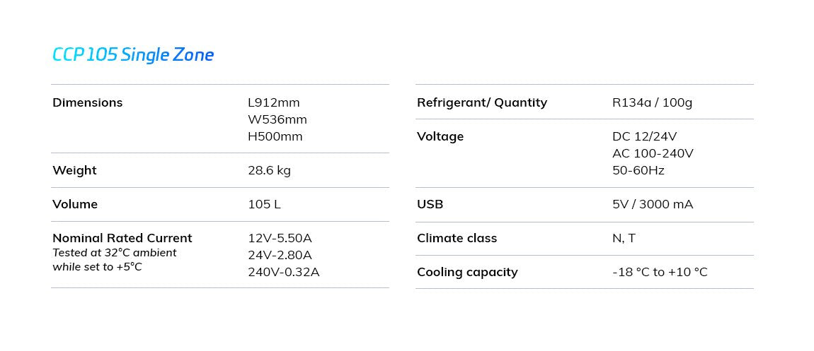Click the USB row label
Screen dimensions: 814x351
coord(430,204)
